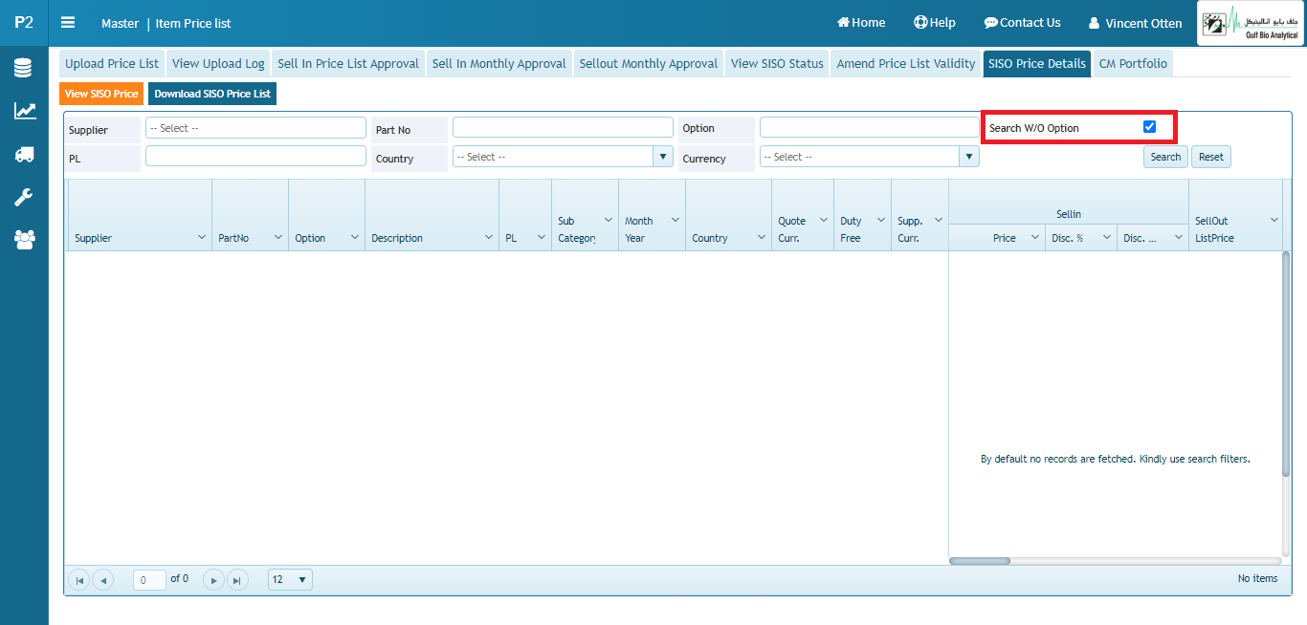Open SellOut ListPrice column header menu

[x=1274, y=220]
